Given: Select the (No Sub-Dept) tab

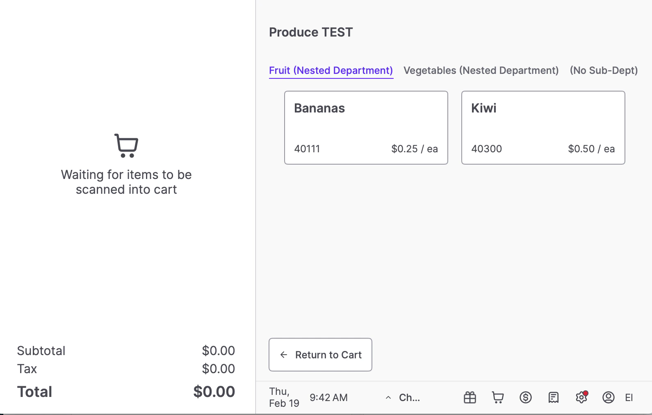Looking at the screenshot, I should 604,71.
